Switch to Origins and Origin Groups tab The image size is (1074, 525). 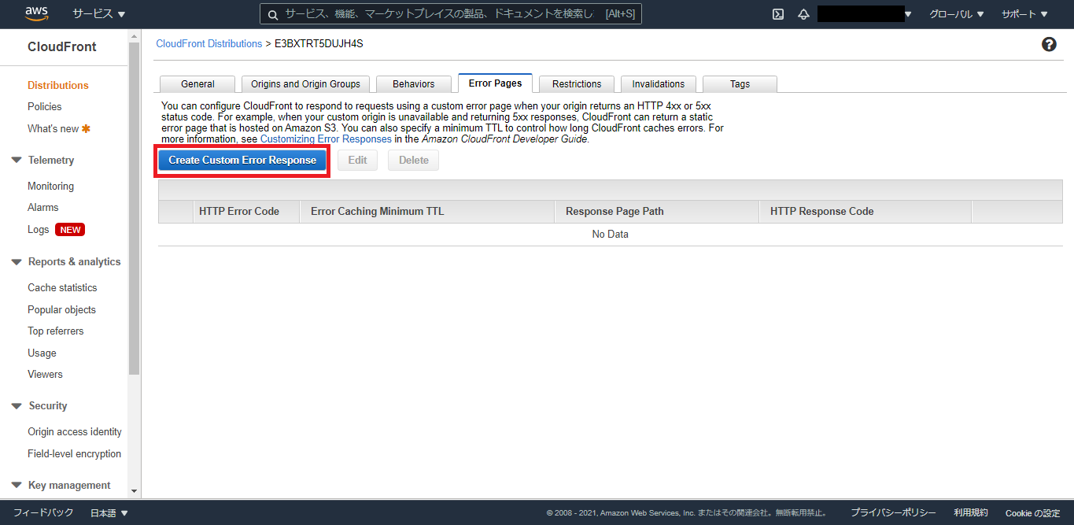(x=305, y=83)
